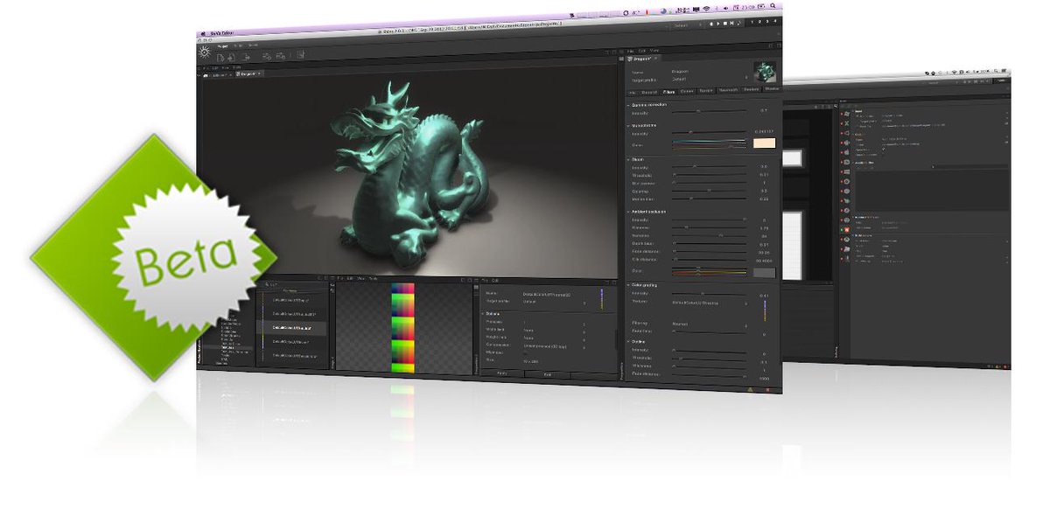Image resolution: width=1050 pixels, height=509 pixels.
Task: Enable the Gamma correction filter checkbox
Action: pyautogui.click(x=627, y=105)
